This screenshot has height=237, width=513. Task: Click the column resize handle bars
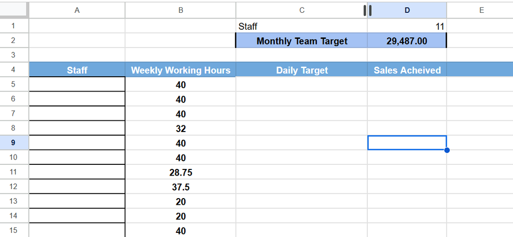coord(367,10)
